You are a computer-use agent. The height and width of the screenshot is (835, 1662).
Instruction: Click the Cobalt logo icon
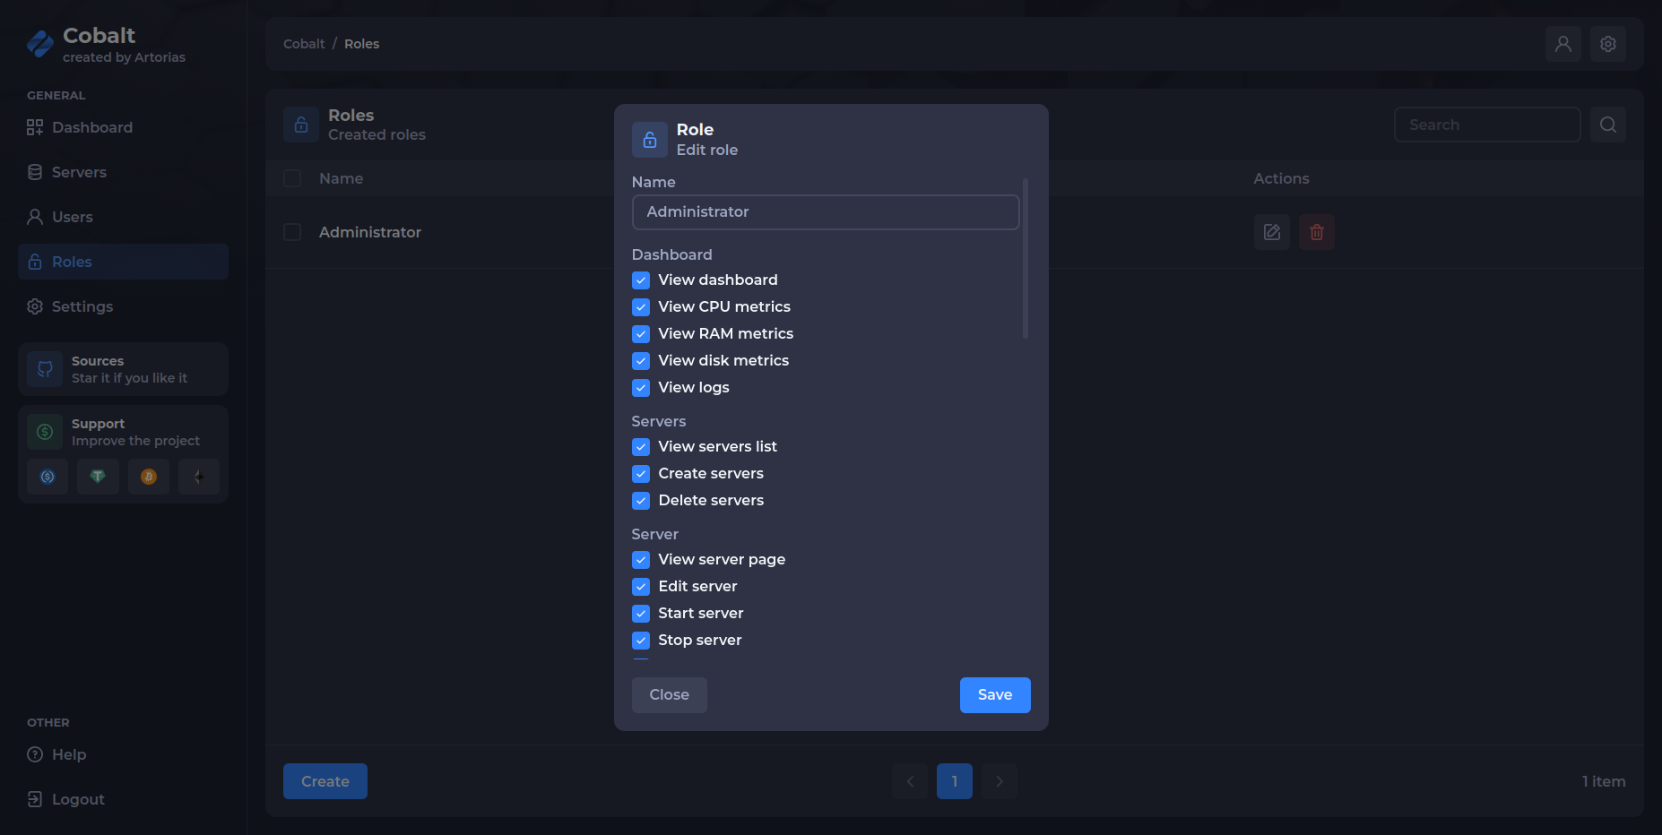pyautogui.click(x=40, y=44)
